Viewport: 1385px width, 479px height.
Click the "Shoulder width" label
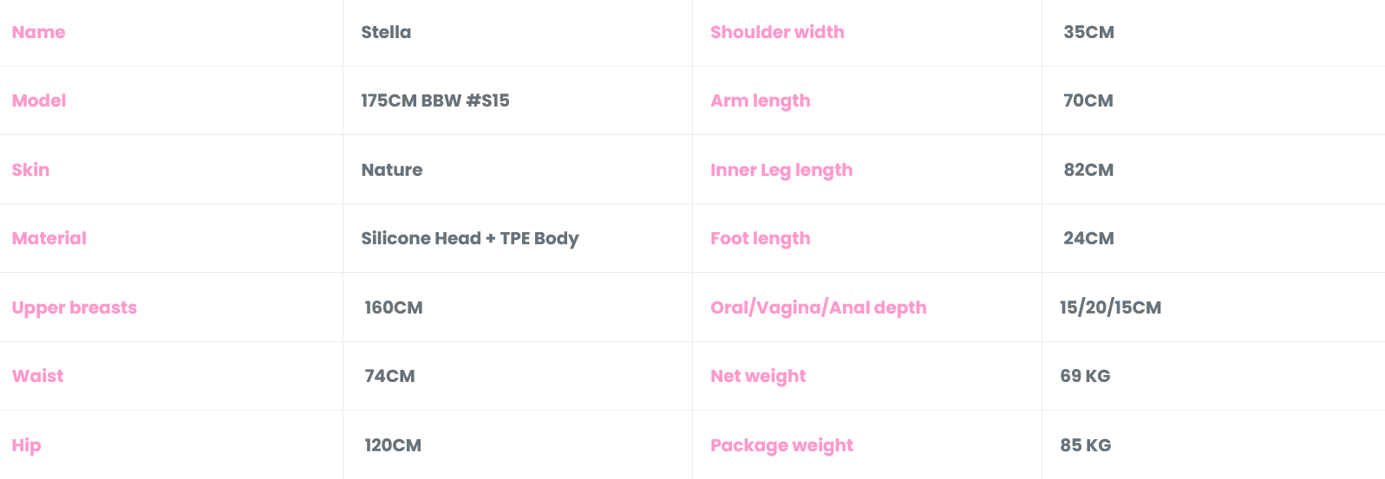(777, 32)
